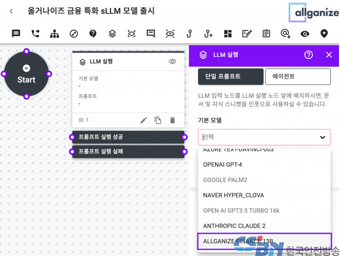340x256 pixels.
Task: Click the scan focus frame icon
Action: pyautogui.click(x=131, y=33)
